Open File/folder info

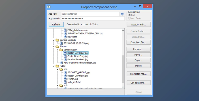coord(139,74)
